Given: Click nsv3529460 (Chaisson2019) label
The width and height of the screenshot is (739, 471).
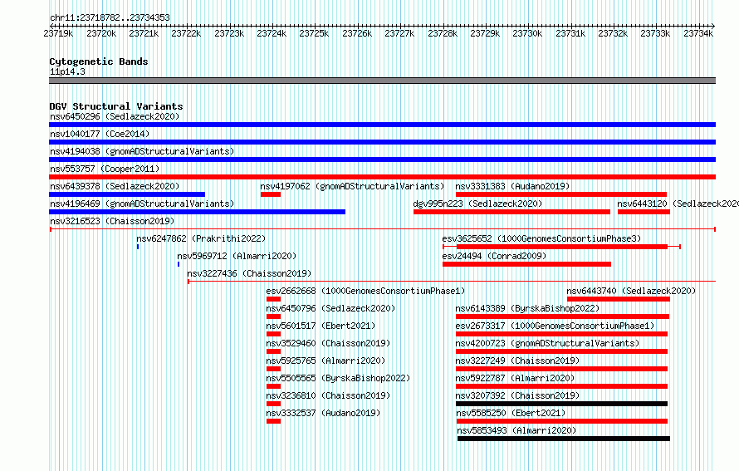Looking at the screenshot, I should tap(328, 343).
